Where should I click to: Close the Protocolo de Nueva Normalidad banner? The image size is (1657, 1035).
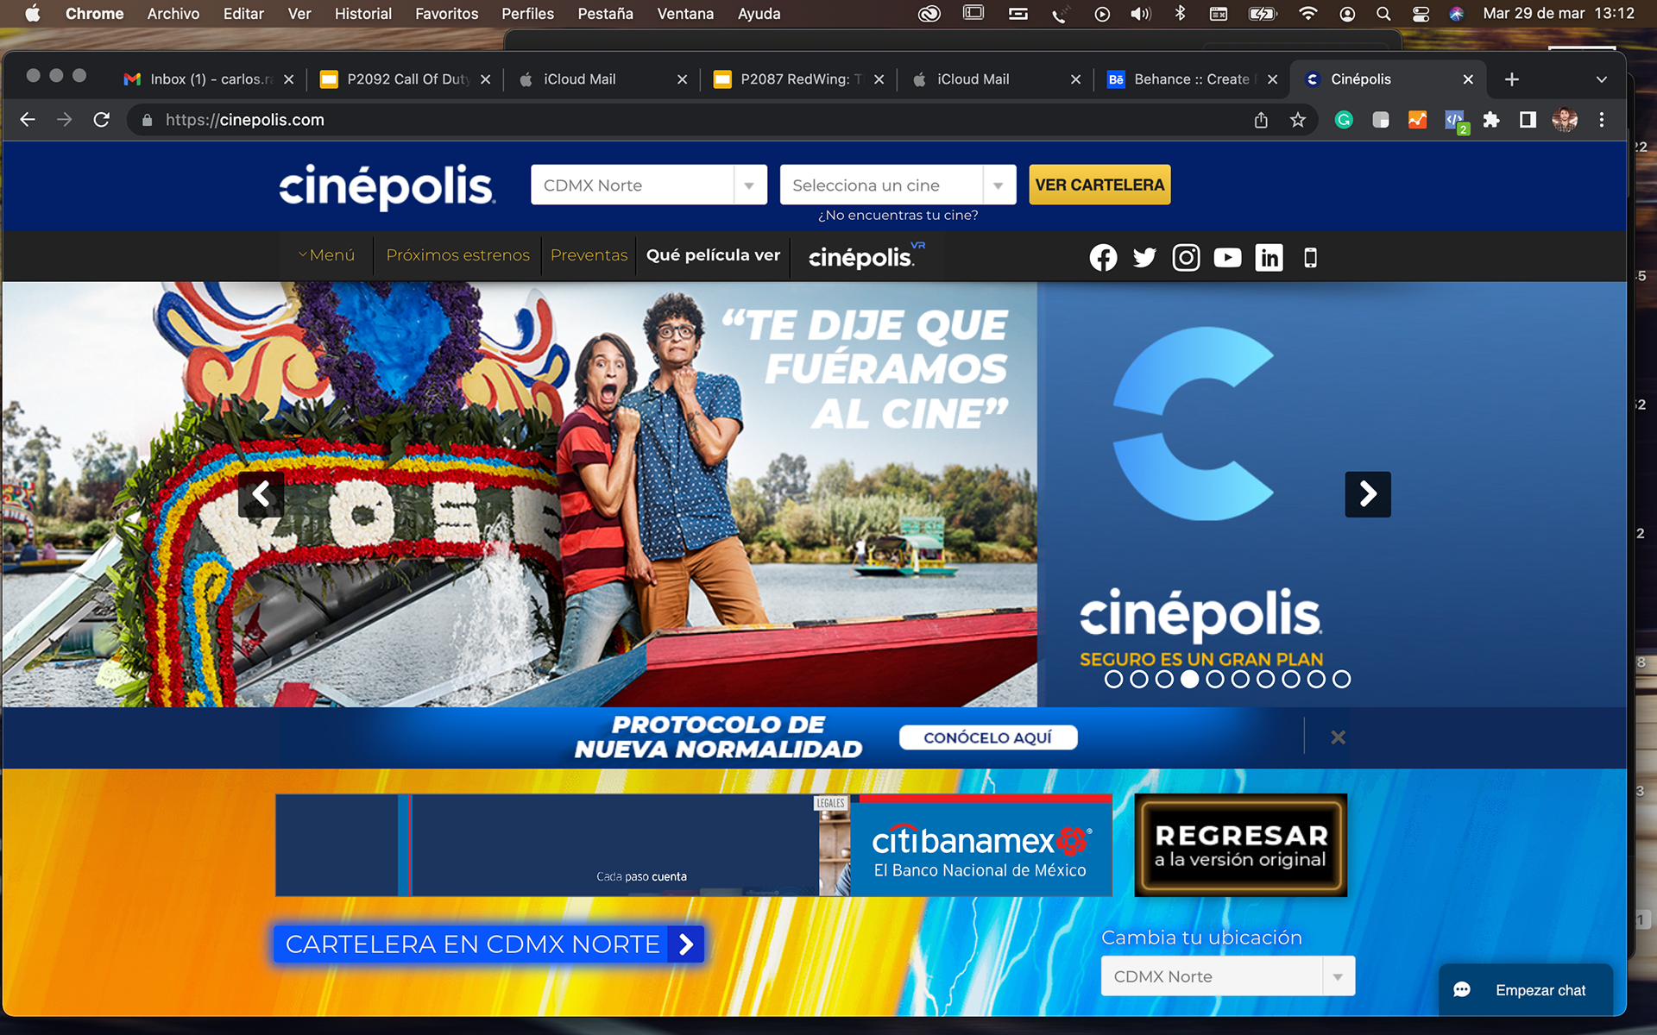pyautogui.click(x=1338, y=737)
